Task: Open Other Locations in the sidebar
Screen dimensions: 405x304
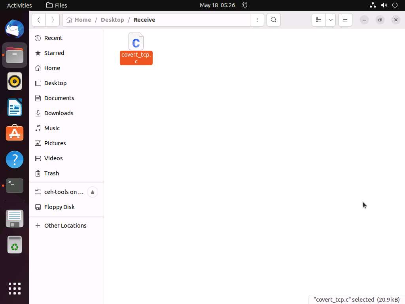Action: click(x=65, y=226)
